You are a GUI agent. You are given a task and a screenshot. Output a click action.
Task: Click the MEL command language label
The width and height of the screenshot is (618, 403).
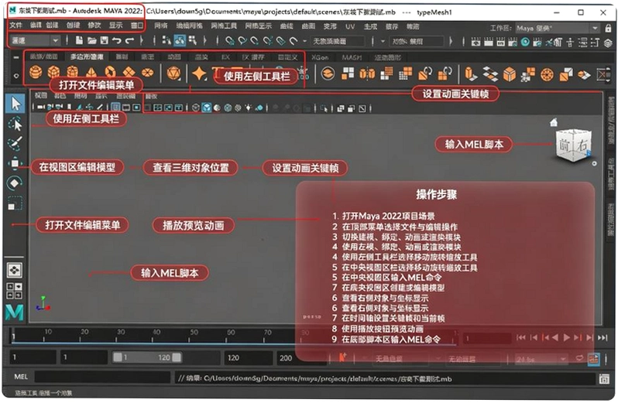point(21,377)
